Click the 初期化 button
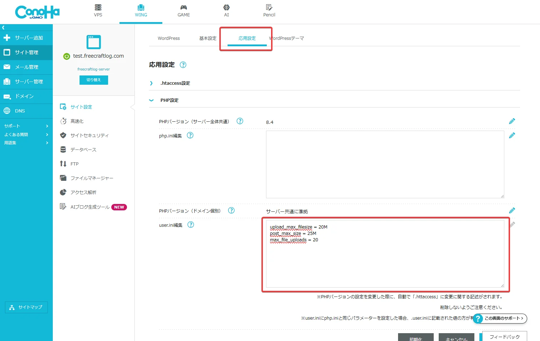 click(x=416, y=337)
